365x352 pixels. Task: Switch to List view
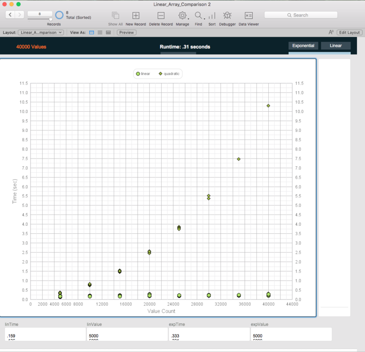coord(100,32)
